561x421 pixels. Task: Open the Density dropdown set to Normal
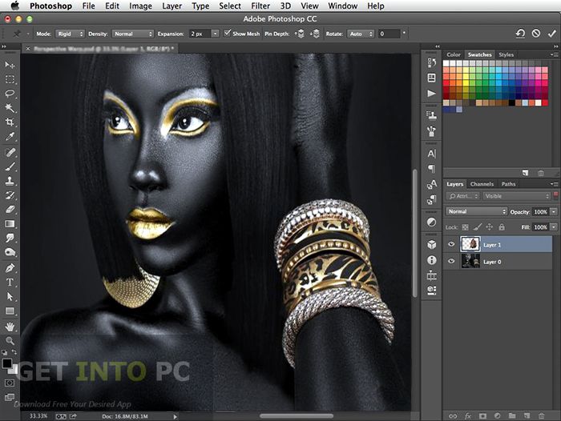pyautogui.click(x=132, y=34)
